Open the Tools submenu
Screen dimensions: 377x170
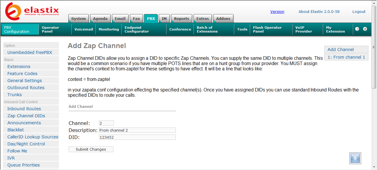click(x=242, y=29)
